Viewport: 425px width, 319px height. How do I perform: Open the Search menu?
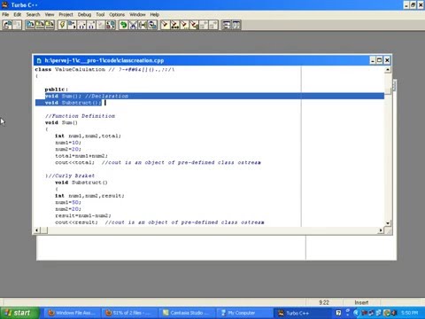tap(33, 14)
